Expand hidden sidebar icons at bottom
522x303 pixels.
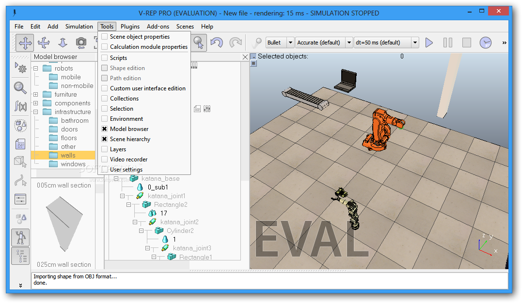click(x=20, y=286)
